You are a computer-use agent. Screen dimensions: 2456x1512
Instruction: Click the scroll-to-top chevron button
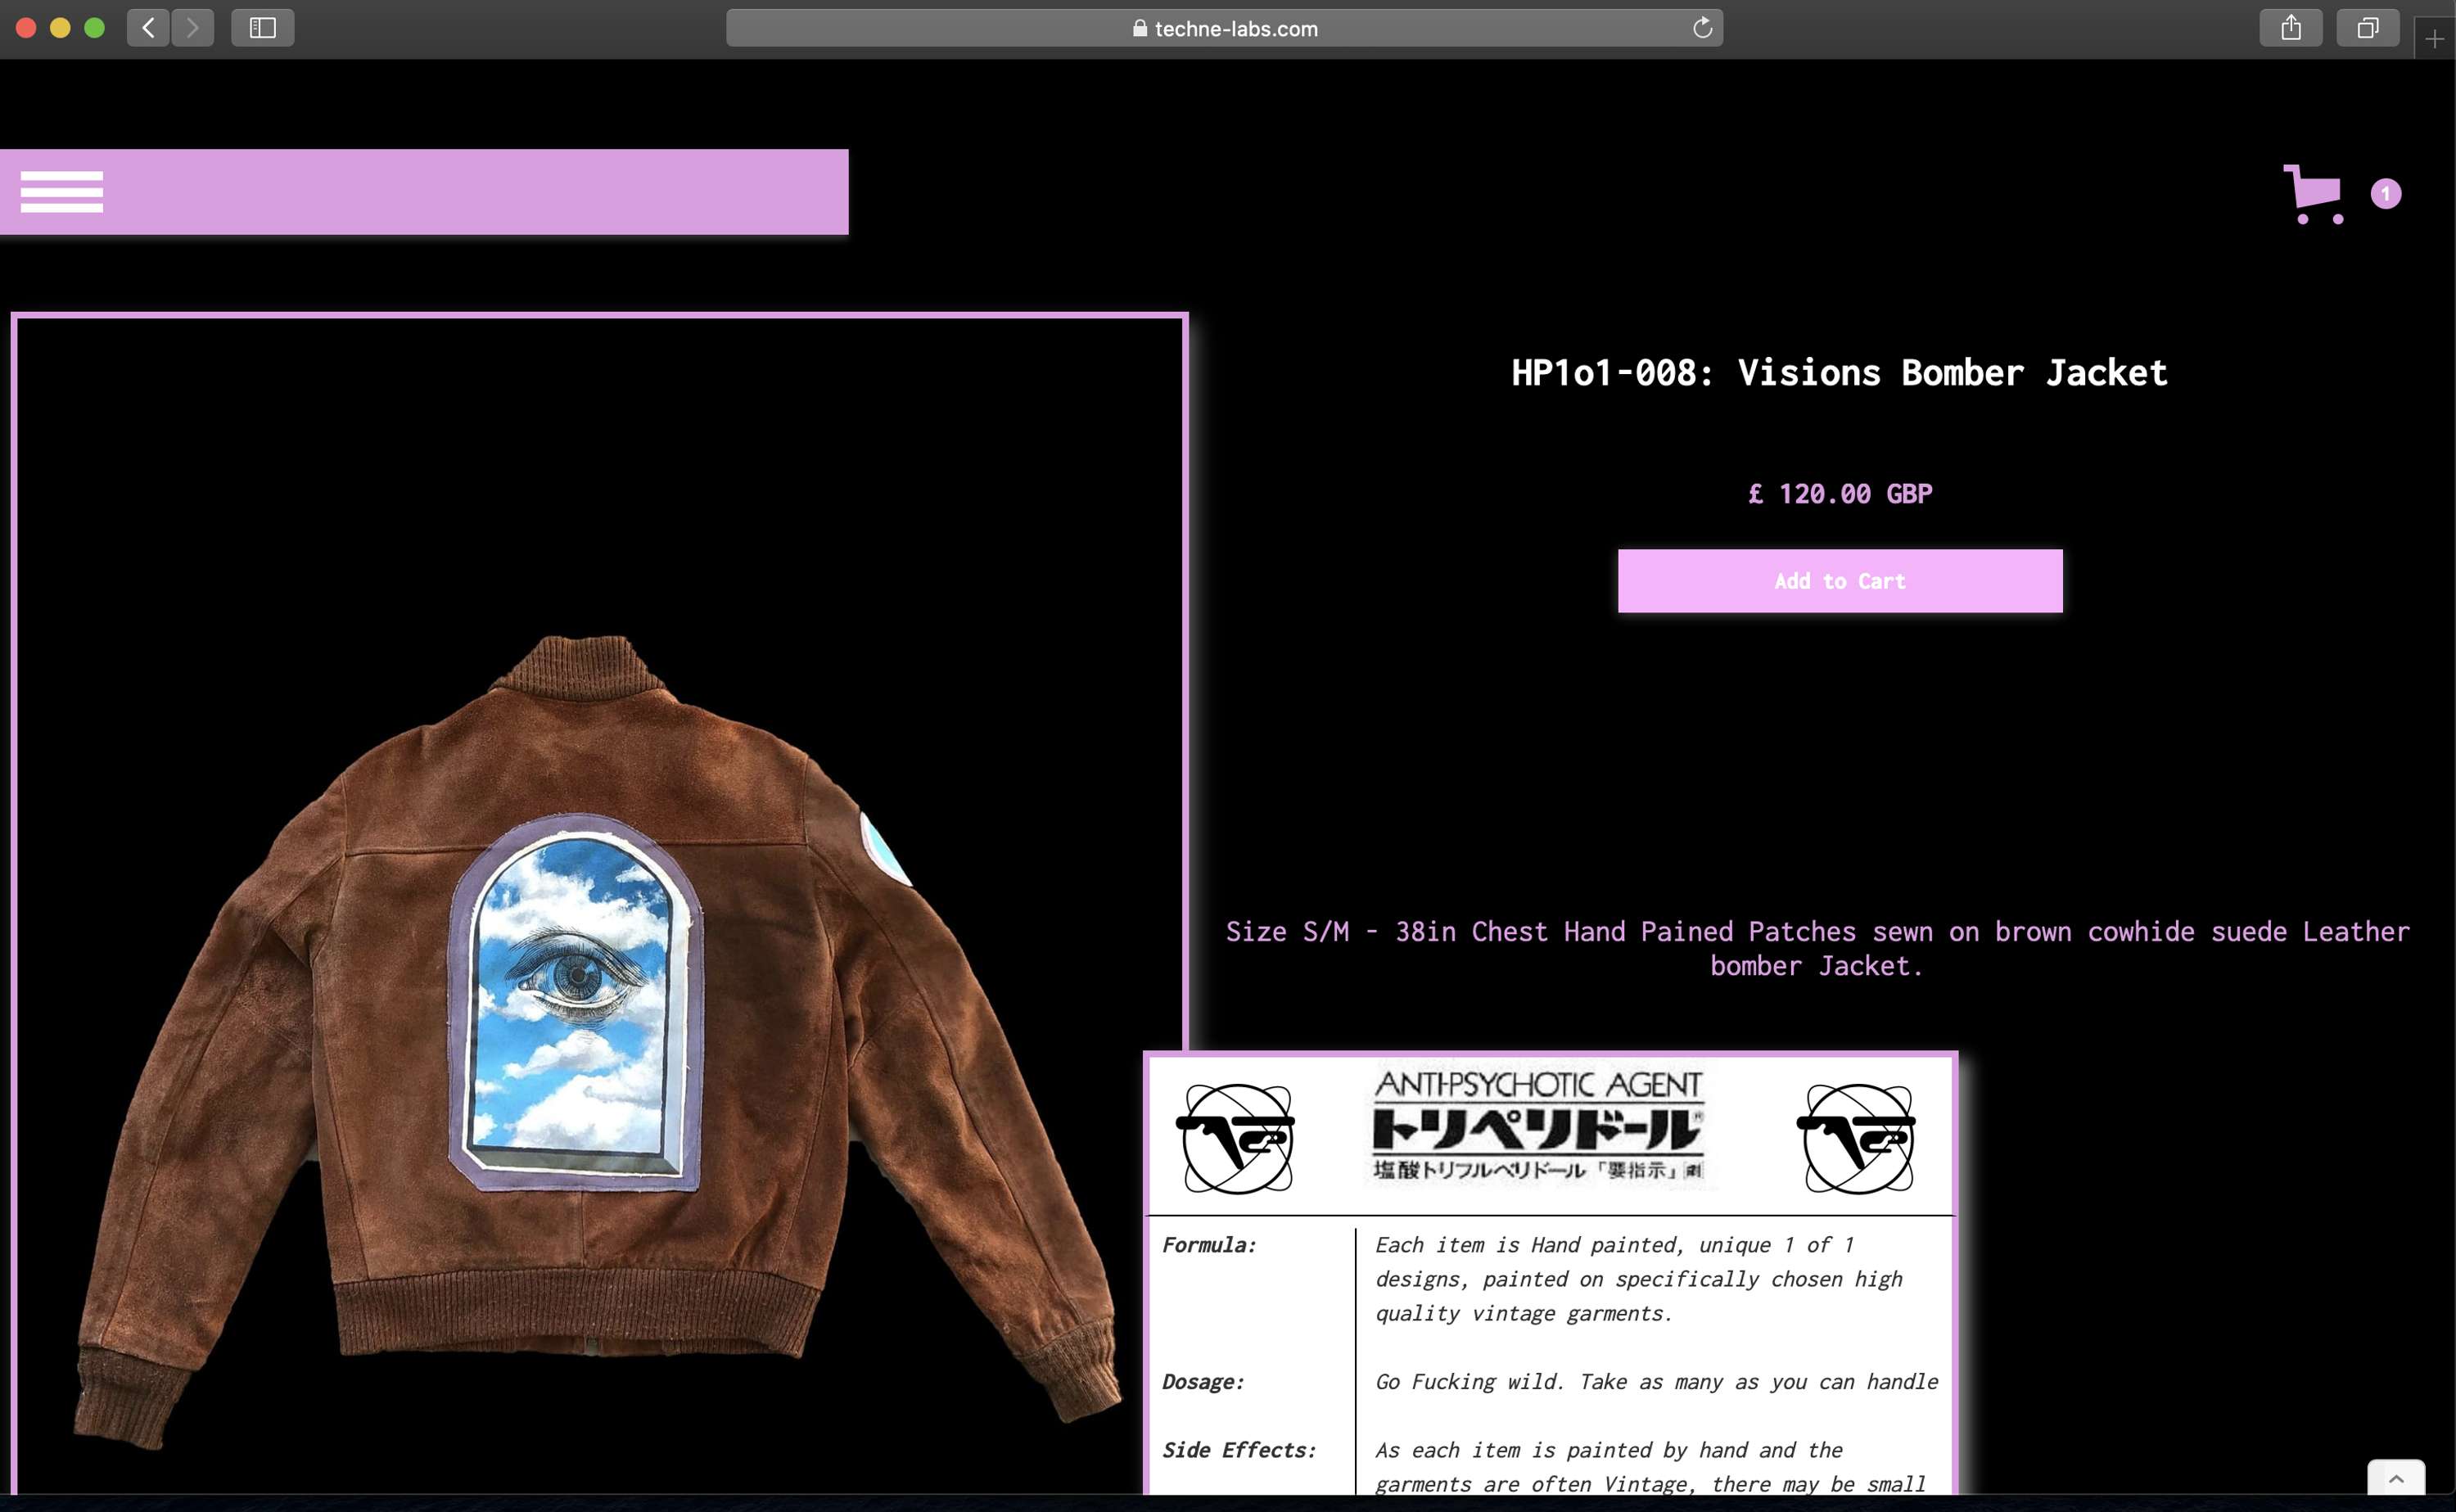coord(2396,1479)
